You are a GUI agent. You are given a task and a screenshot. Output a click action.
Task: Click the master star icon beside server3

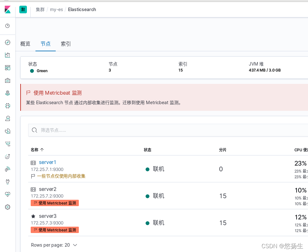[x=33, y=216]
